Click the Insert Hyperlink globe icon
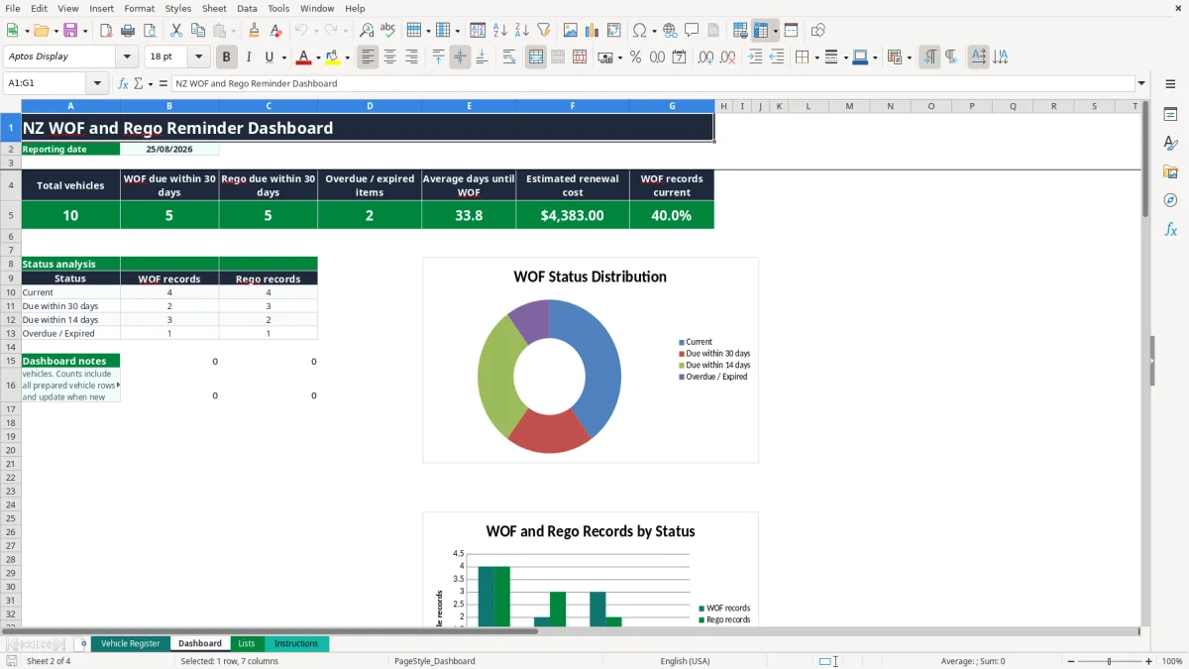1189x669 pixels. click(671, 31)
